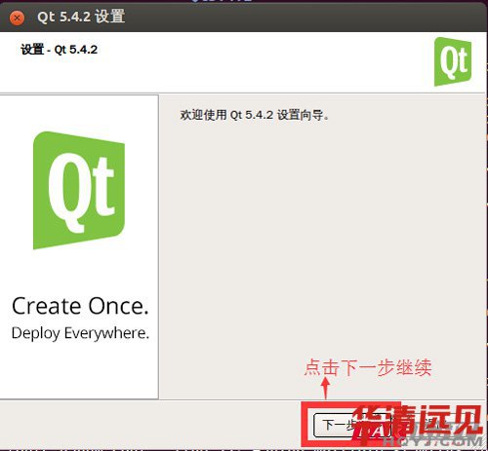Click the Create Once. slogan text

point(80,306)
